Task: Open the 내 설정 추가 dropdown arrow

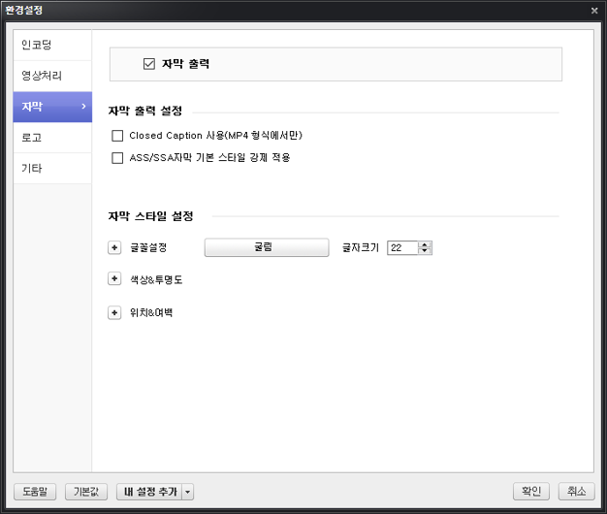Action: click(188, 492)
